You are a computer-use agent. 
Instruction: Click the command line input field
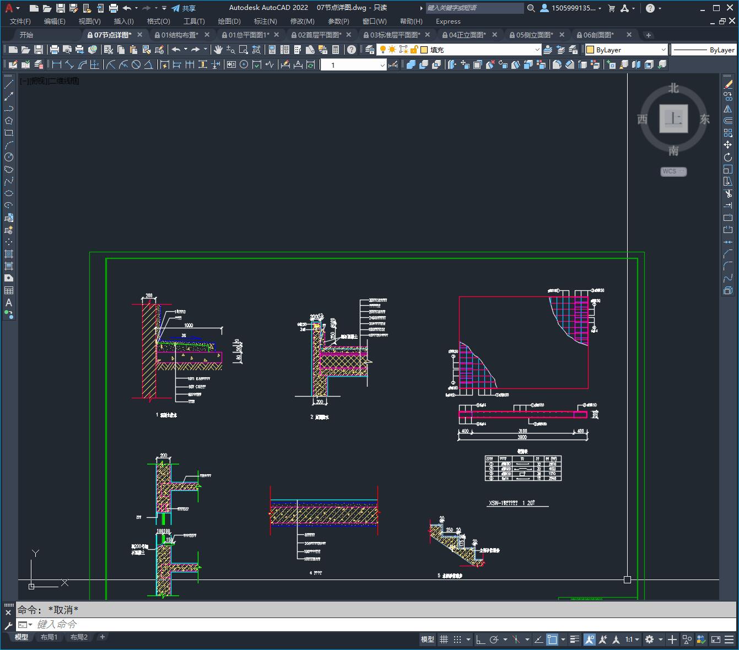(x=375, y=624)
